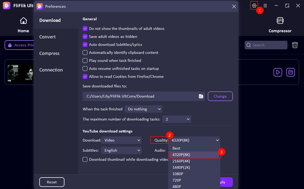304x189 pixels.
Task: Collapse the Quality 4320P(8K) dropdown
Action: pyautogui.click(x=195, y=140)
